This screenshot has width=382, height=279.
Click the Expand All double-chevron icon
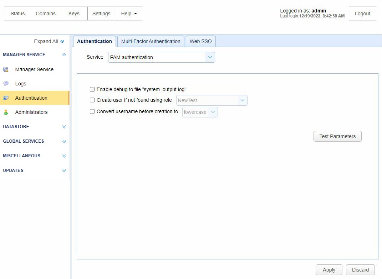pyautogui.click(x=62, y=41)
